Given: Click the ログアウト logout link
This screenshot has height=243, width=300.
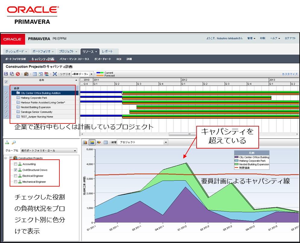Looking at the screenshot, I should [290, 39].
